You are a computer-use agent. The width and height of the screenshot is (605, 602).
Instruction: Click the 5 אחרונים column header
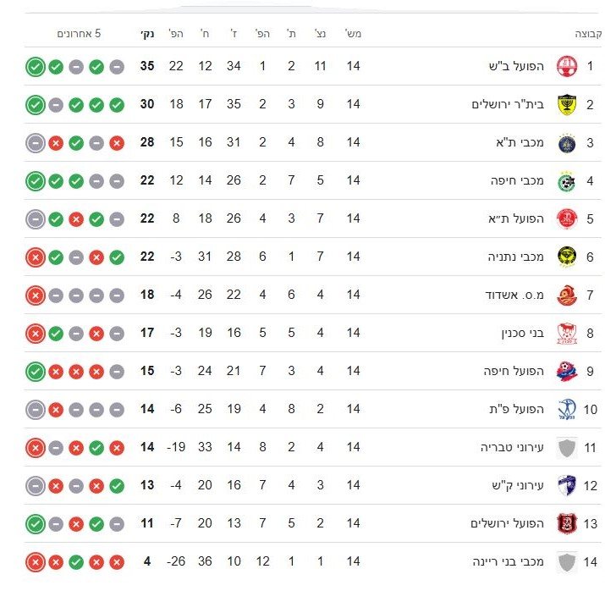79,34
